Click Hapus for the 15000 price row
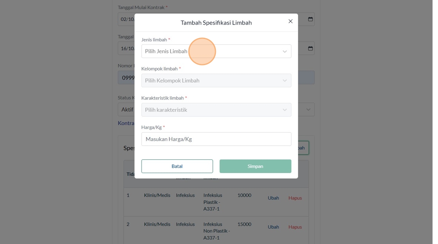Image resolution: width=438 pixels, height=244 pixels. click(295, 227)
